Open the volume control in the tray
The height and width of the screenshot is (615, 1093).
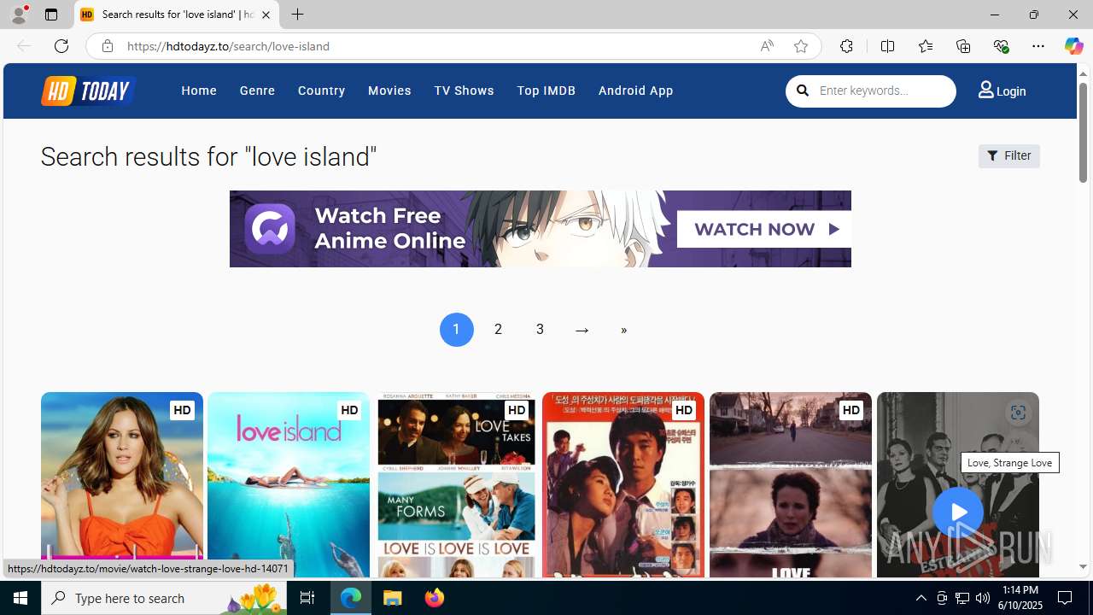pos(983,598)
